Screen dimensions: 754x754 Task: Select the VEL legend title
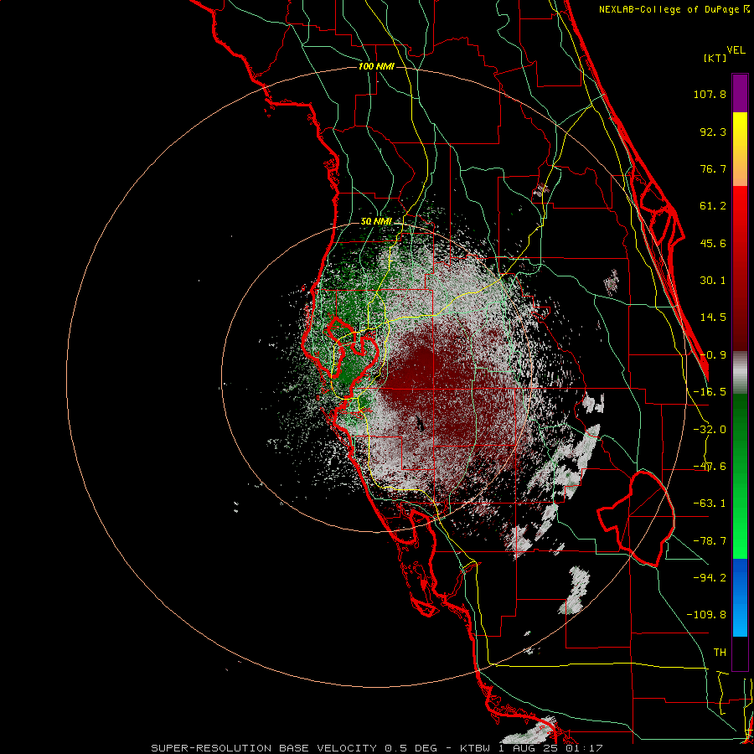click(736, 50)
